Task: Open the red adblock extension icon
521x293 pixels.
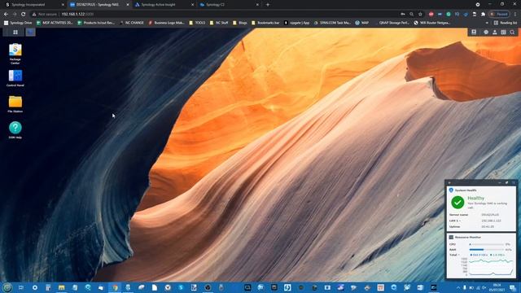Action: (x=431, y=14)
